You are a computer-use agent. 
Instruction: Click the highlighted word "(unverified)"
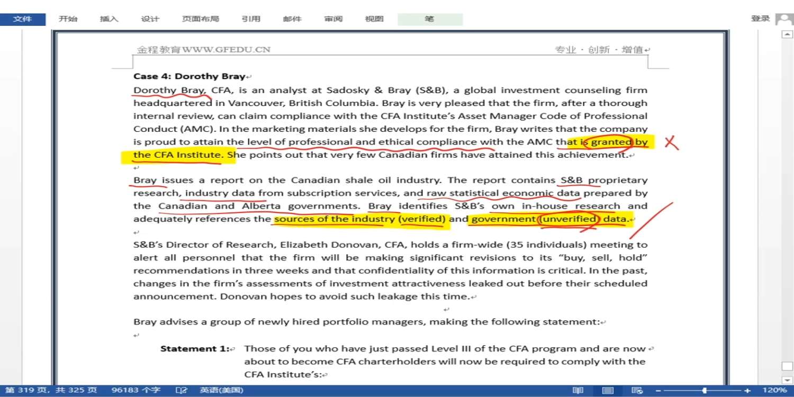tap(569, 219)
